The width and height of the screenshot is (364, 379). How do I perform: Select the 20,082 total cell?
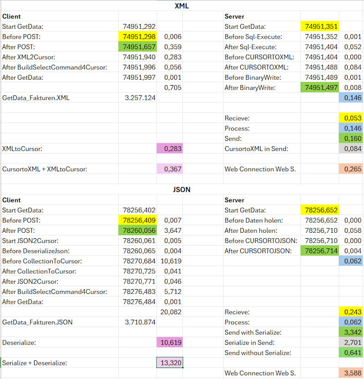tap(170, 312)
